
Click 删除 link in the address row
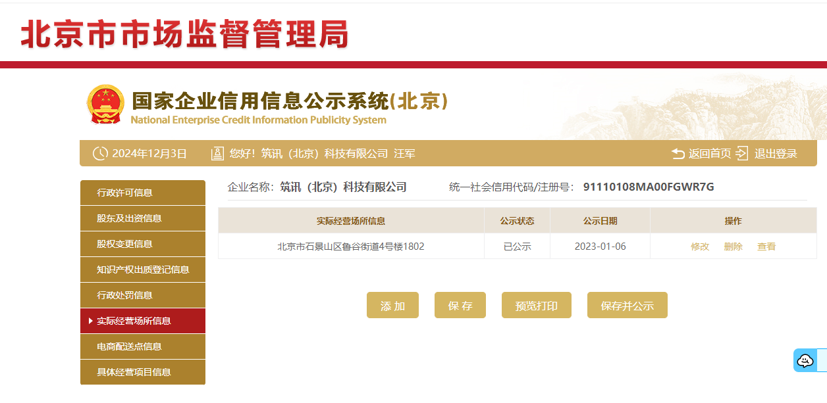click(733, 247)
